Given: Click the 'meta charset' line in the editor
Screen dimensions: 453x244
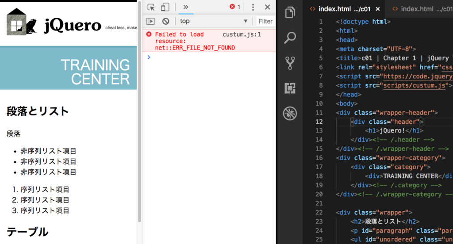Looking at the screenshot, I should (x=376, y=49).
